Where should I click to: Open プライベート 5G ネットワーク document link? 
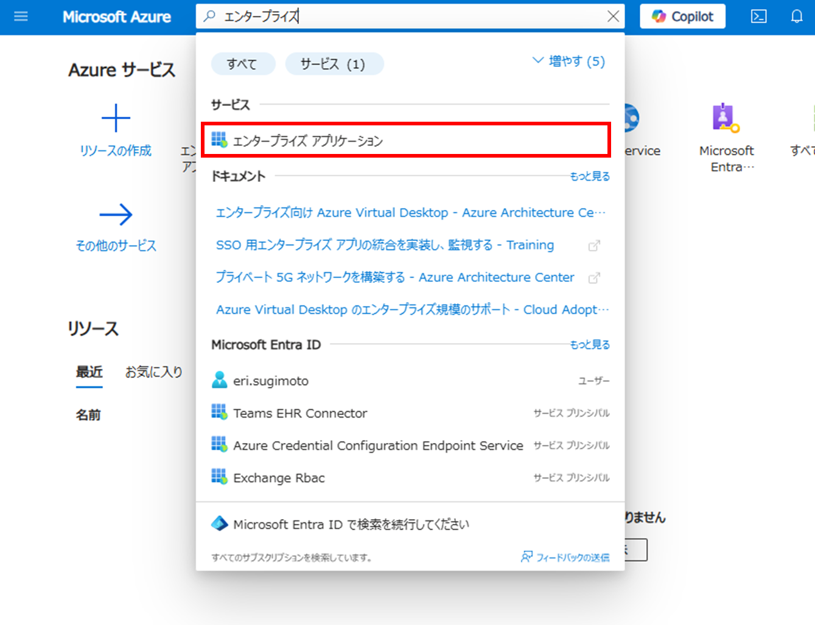395,277
